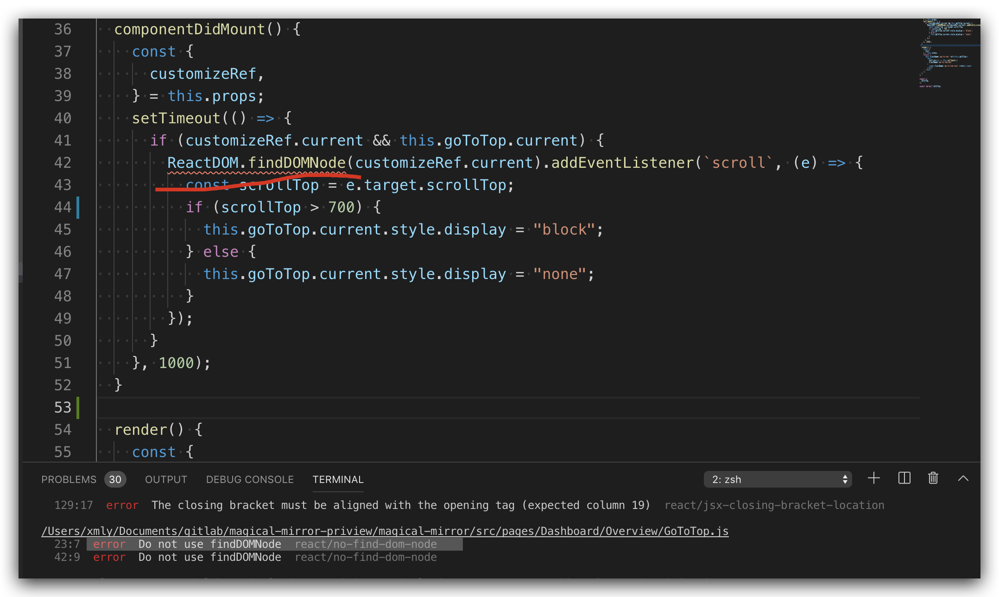Click componentDidMount method name
The width and height of the screenshot is (999, 597).
(x=190, y=29)
